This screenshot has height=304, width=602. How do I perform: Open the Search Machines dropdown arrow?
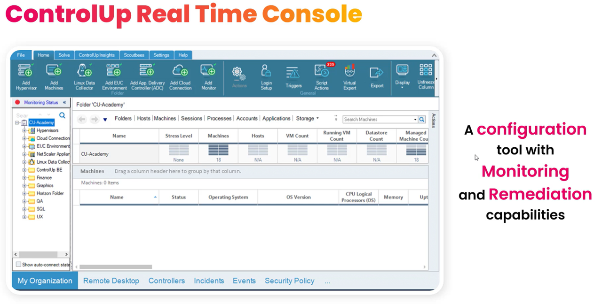tap(415, 120)
